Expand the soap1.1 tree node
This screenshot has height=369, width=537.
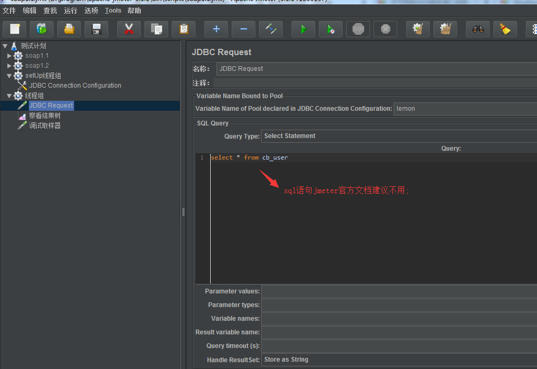point(9,56)
